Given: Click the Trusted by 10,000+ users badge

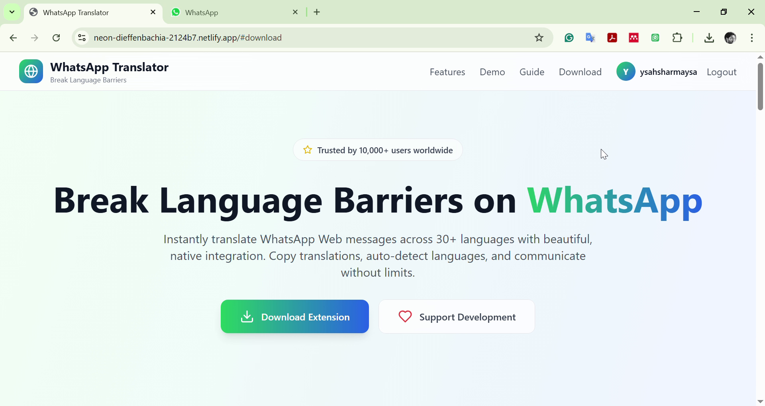Looking at the screenshot, I should 378,150.
